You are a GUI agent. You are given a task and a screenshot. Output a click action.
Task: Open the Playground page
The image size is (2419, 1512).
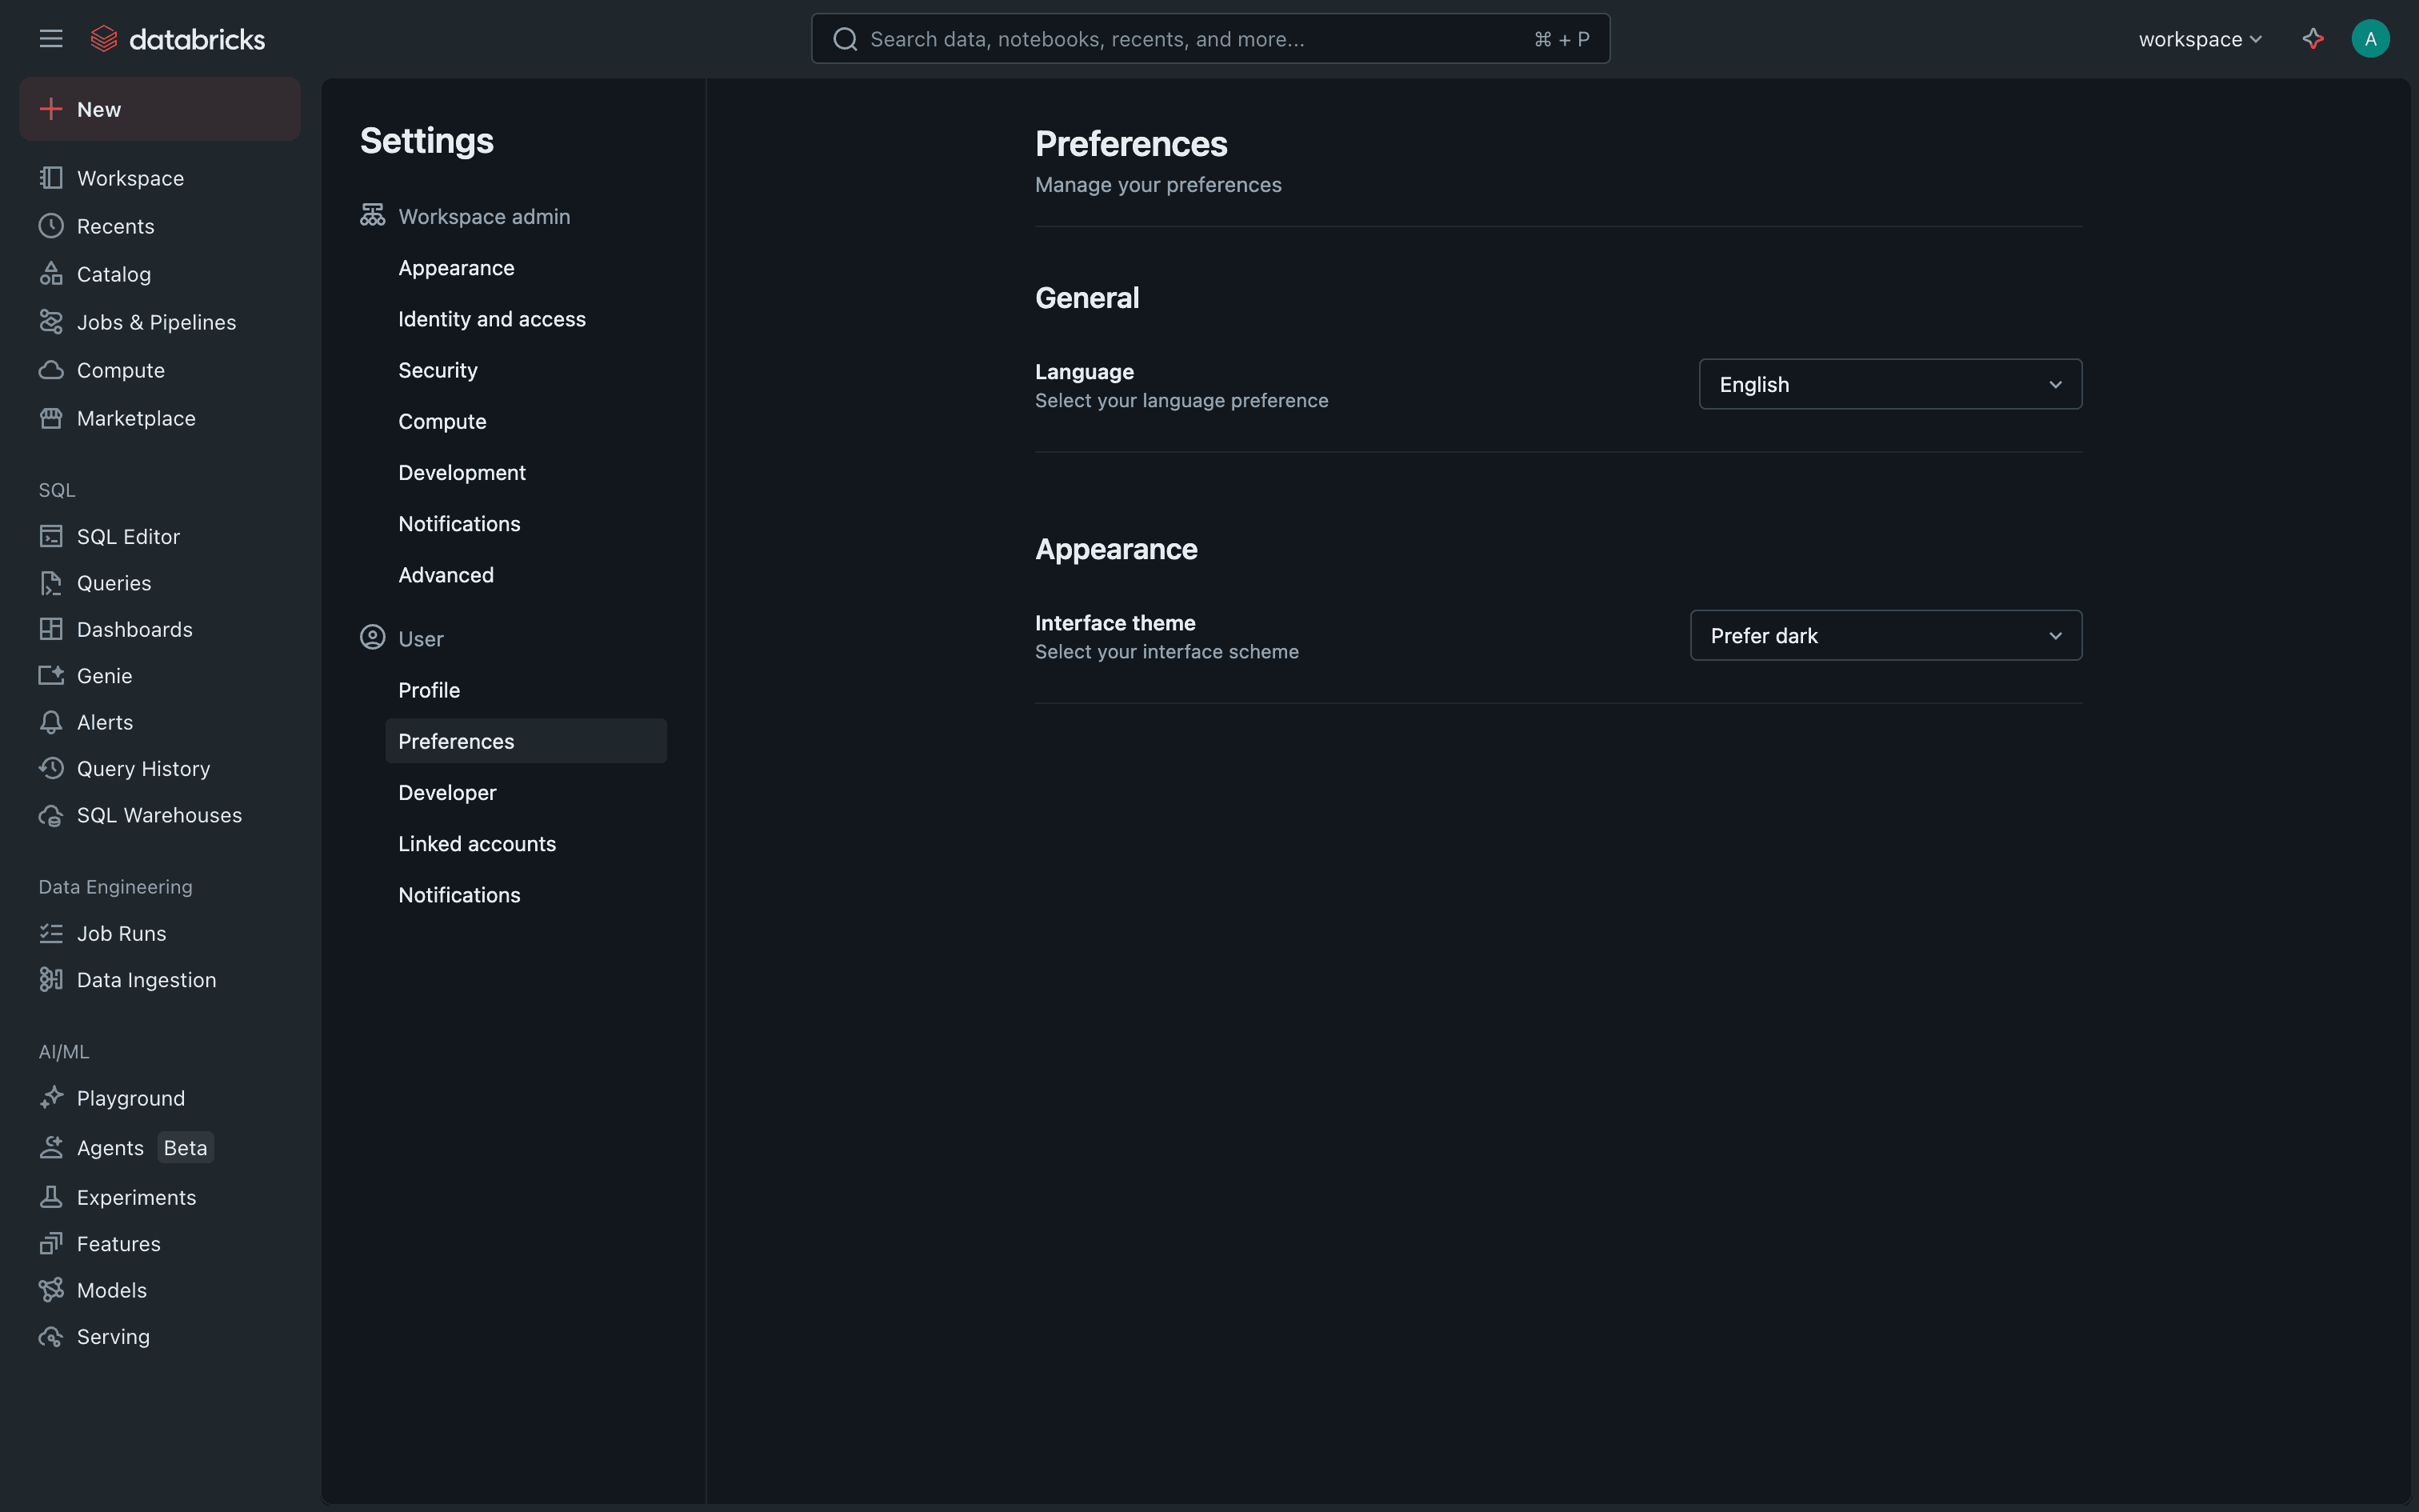pos(130,1098)
